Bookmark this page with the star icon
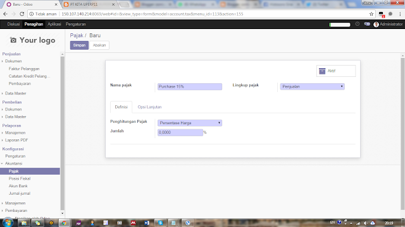Screen dimensions: 405x227 (371, 14)
